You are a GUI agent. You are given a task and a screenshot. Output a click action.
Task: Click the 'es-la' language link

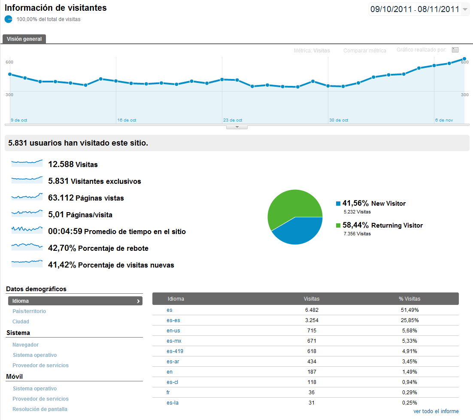(173, 402)
